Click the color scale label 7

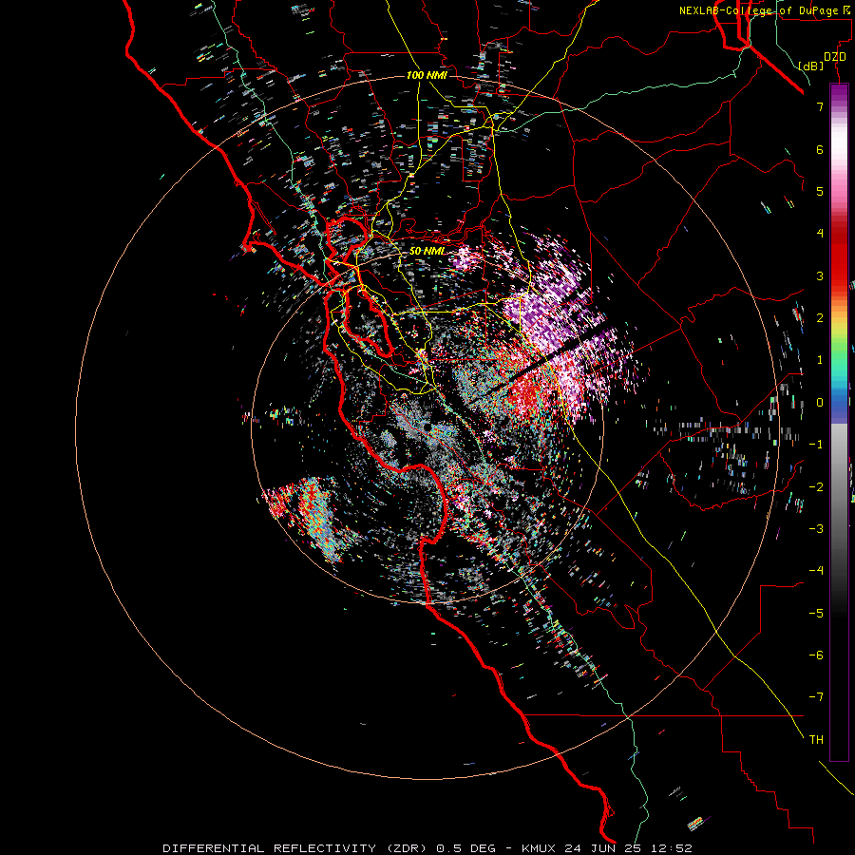click(x=820, y=106)
